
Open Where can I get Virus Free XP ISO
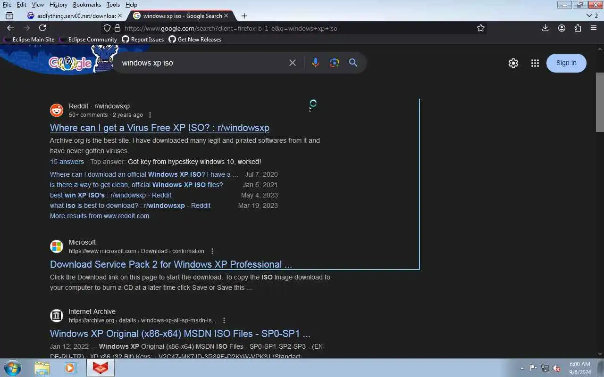coord(159,128)
